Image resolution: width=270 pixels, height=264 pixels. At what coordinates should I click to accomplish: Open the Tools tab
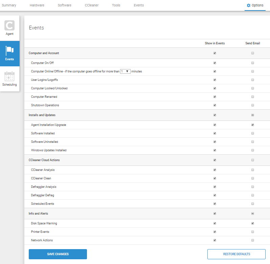point(116,5)
